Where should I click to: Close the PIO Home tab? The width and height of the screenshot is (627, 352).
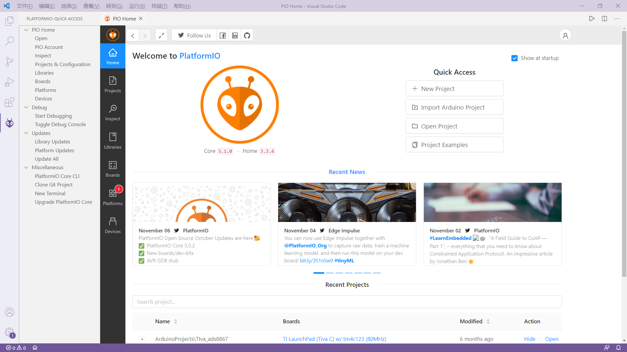[141, 19]
